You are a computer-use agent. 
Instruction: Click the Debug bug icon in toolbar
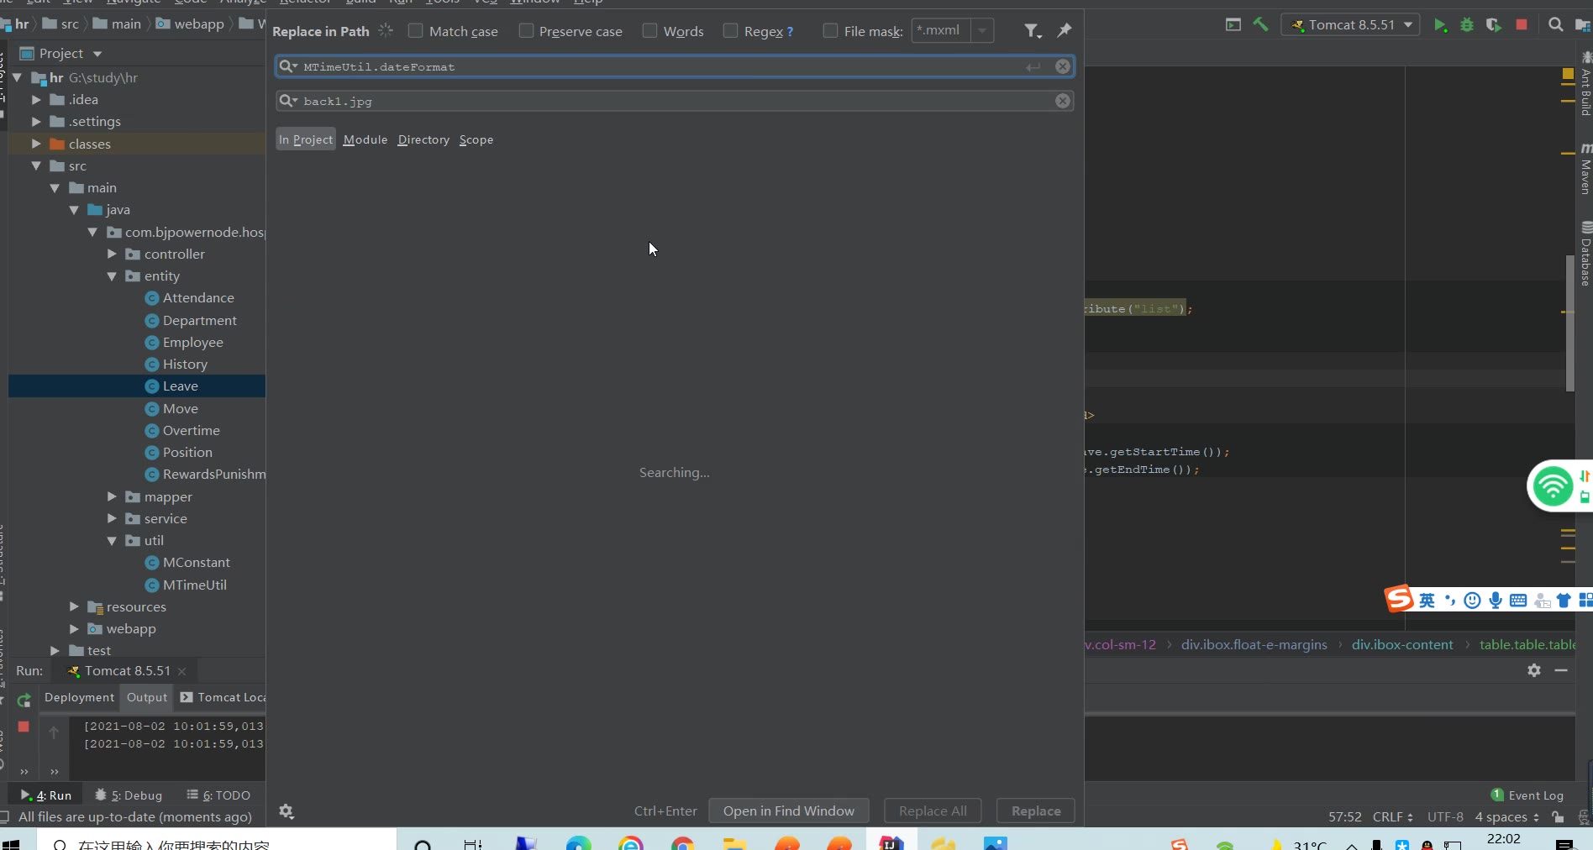click(1467, 25)
